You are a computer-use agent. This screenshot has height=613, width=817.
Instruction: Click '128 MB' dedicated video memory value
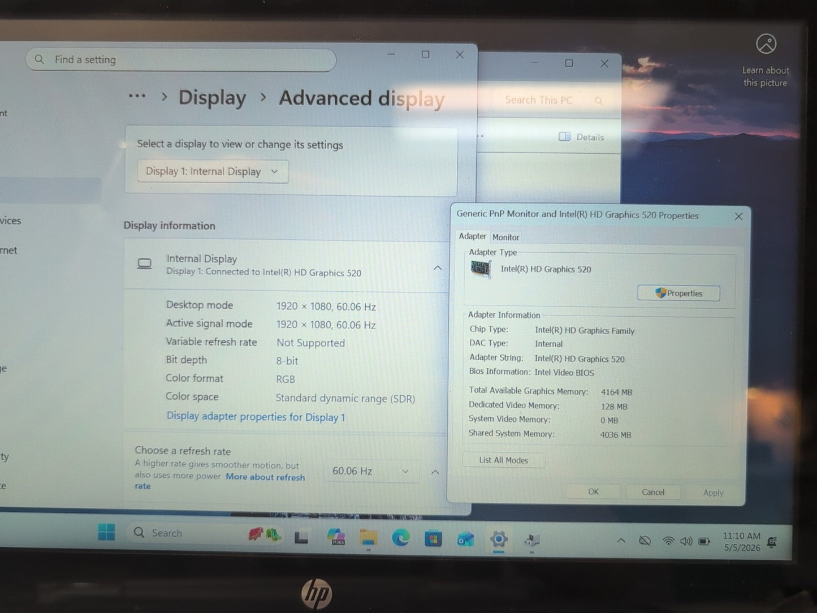click(614, 406)
